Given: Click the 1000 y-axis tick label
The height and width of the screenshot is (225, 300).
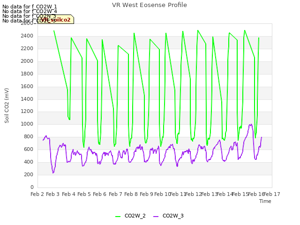Looking at the screenshot, I should [x=27, y=124].
